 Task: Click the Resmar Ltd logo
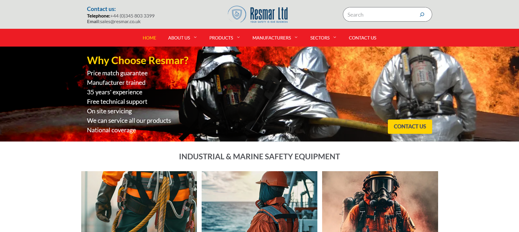(258, 14)
